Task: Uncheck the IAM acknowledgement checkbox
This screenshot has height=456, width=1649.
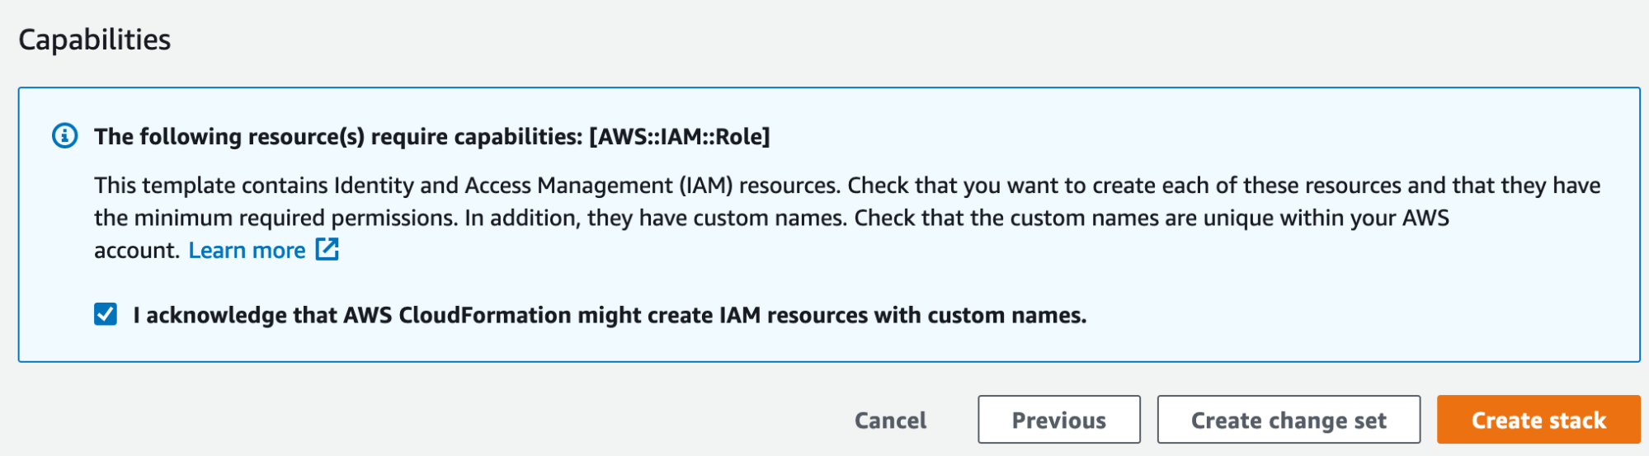Action: click(106, 314)
